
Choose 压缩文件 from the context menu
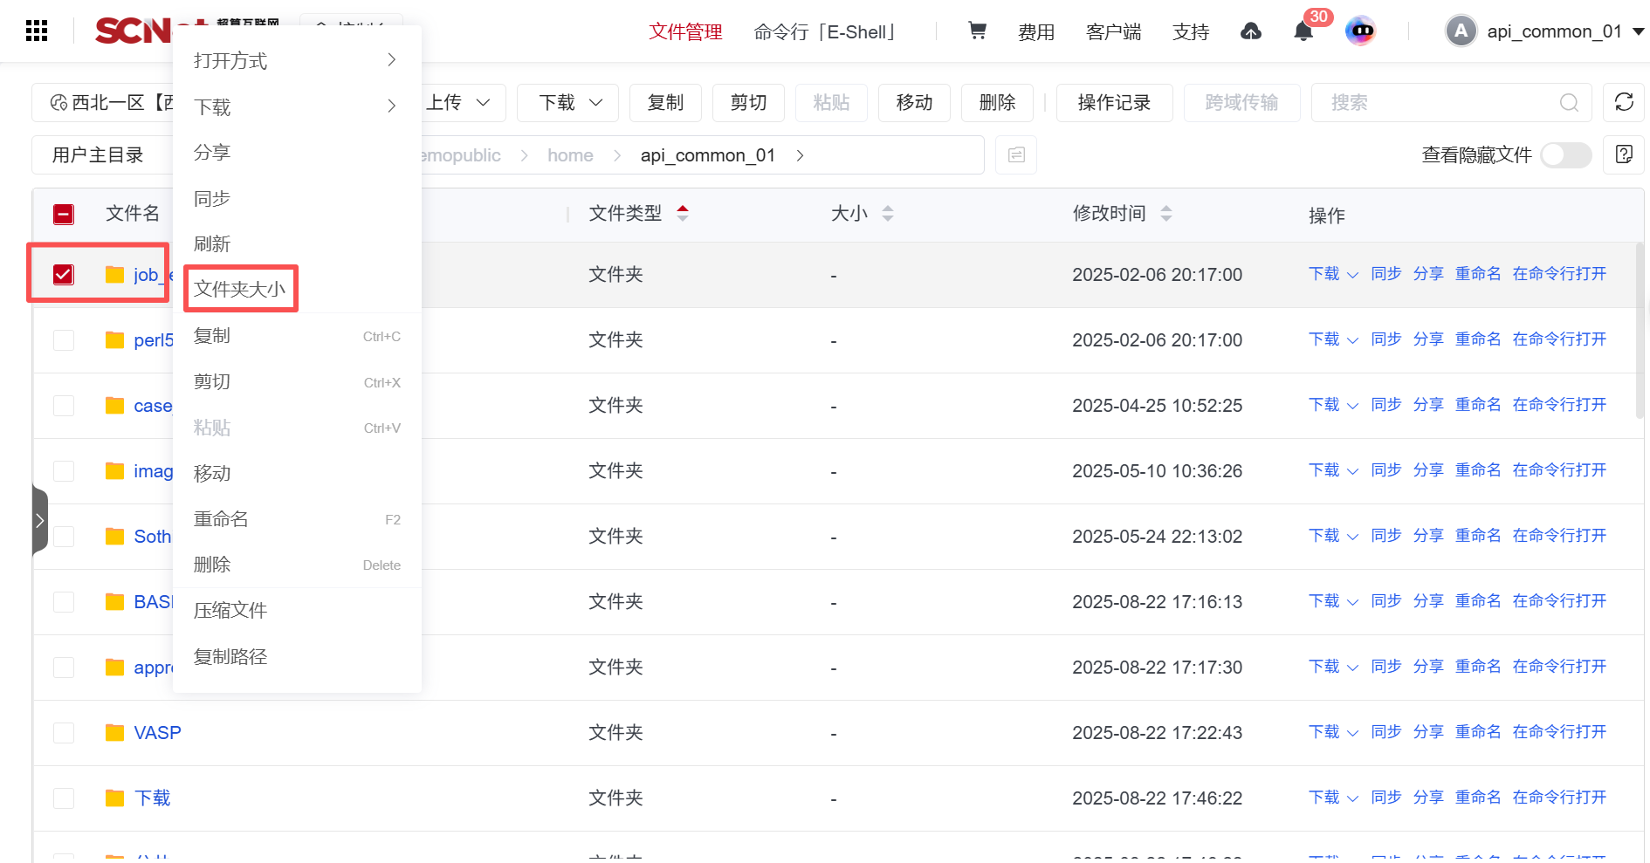tap(230, 611)
